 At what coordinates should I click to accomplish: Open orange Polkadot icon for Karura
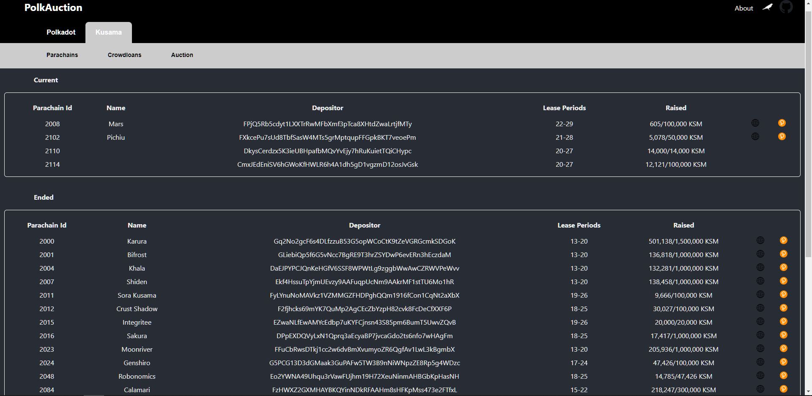point(784,240)
